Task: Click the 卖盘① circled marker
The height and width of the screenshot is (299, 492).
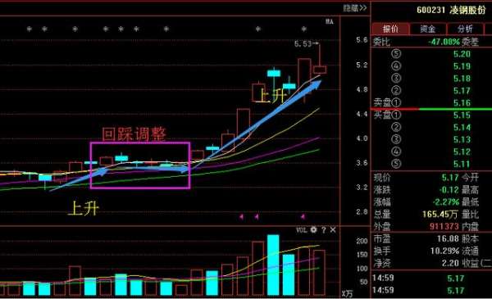Action: [x=396, y=102]
